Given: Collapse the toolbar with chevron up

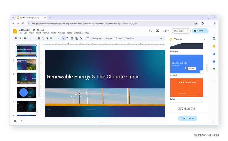Looking at the screenshot, I should tap(161, 38).
